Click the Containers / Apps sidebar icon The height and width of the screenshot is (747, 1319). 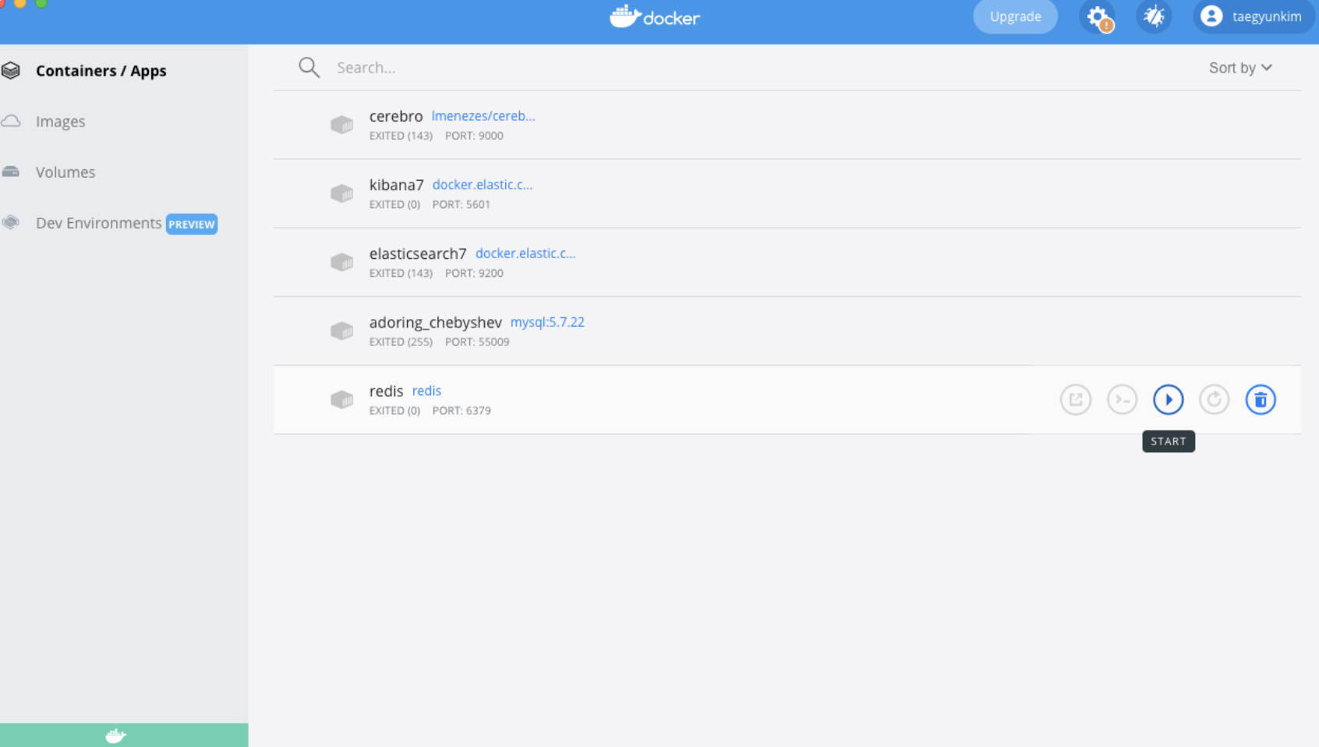tap(11, 71)
